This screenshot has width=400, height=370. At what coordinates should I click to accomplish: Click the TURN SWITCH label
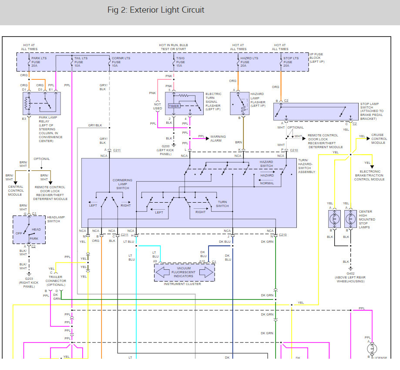point(222,204)
